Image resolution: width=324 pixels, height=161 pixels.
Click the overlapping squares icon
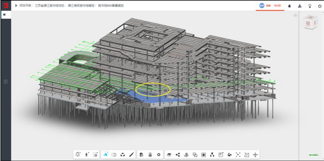pos(195,154)
